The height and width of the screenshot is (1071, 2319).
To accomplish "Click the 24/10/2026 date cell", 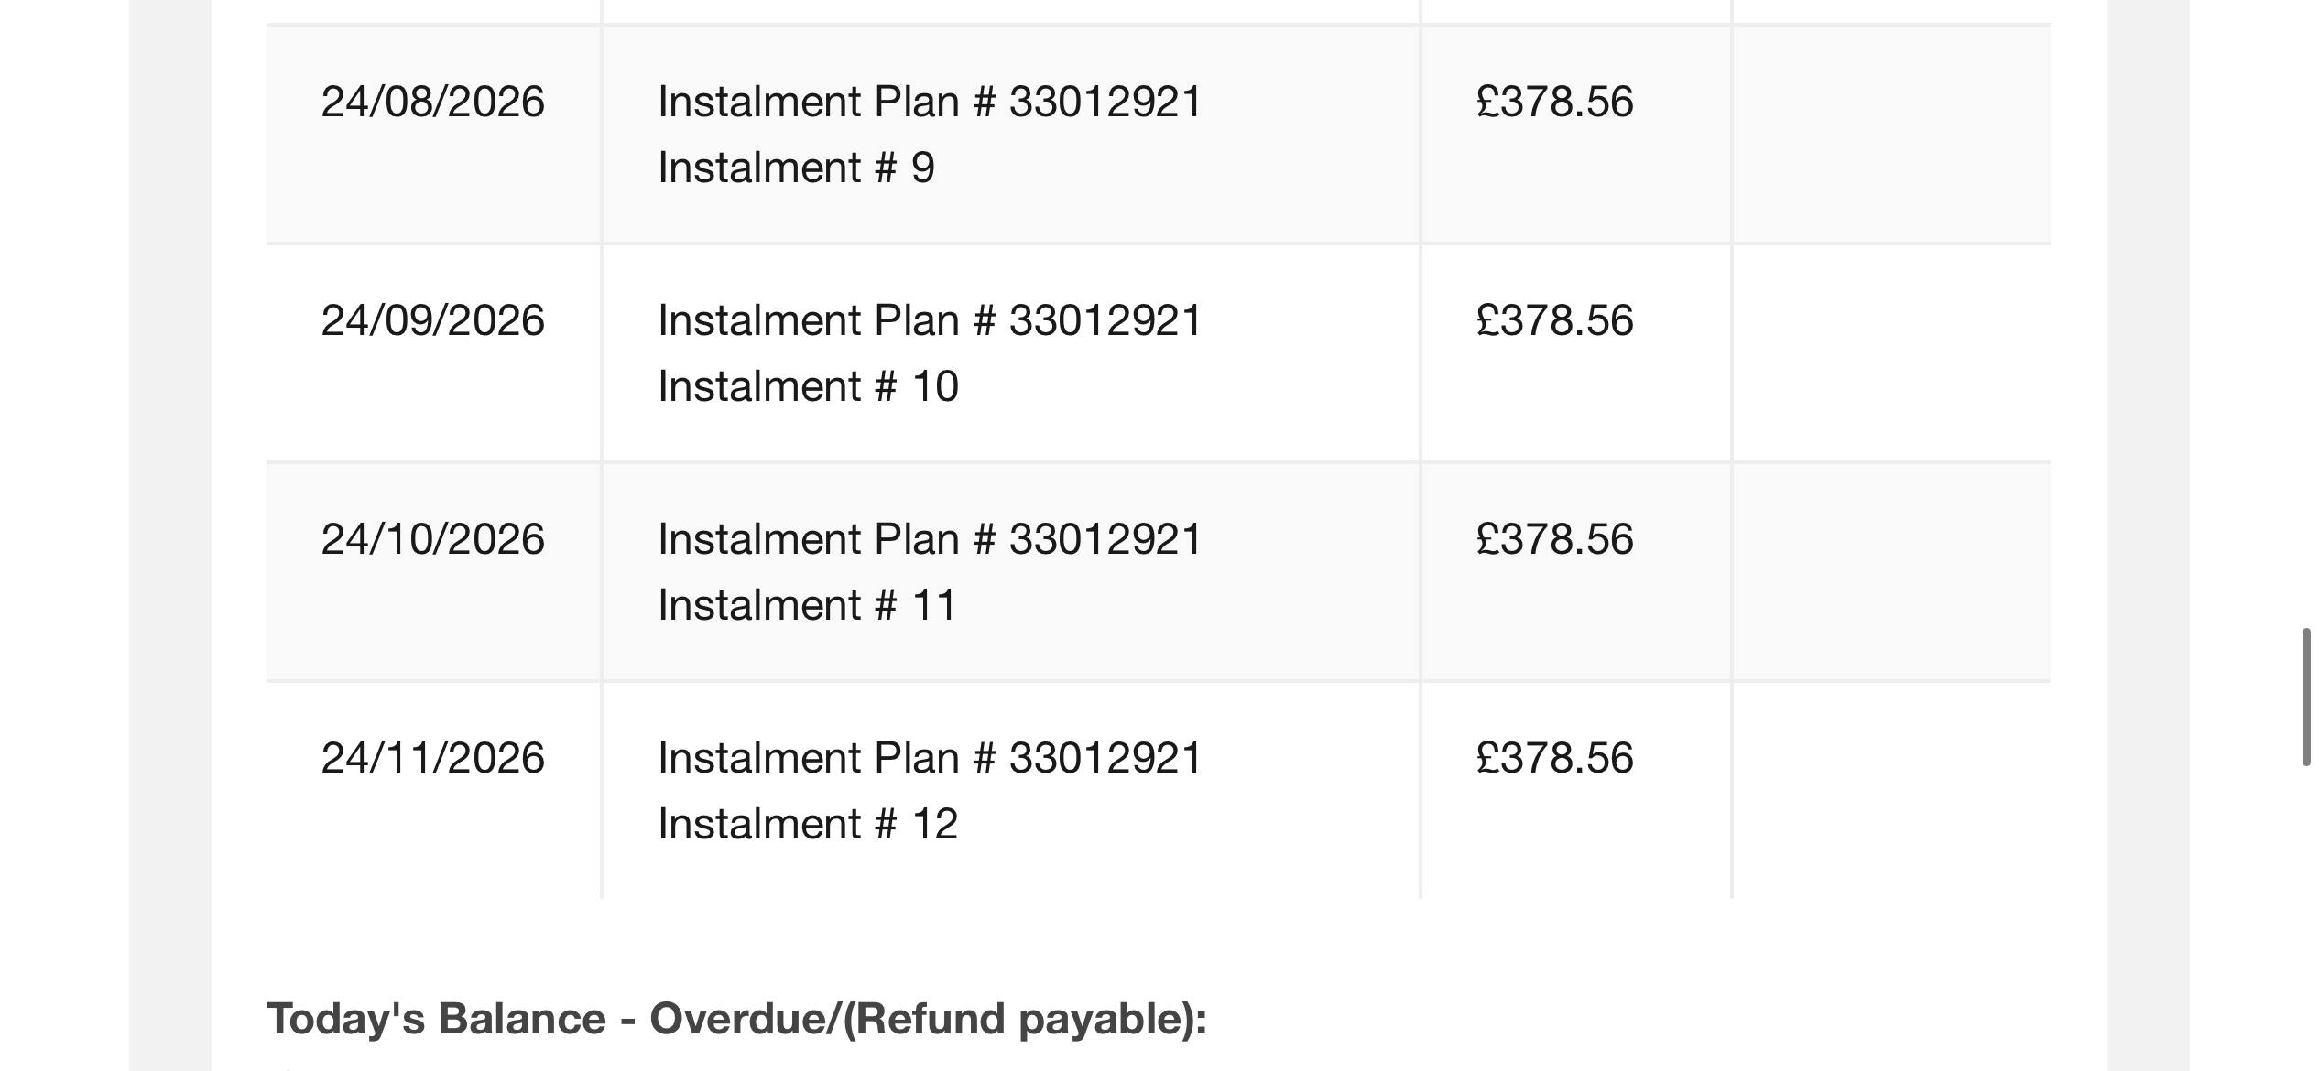I will point(432,538).
